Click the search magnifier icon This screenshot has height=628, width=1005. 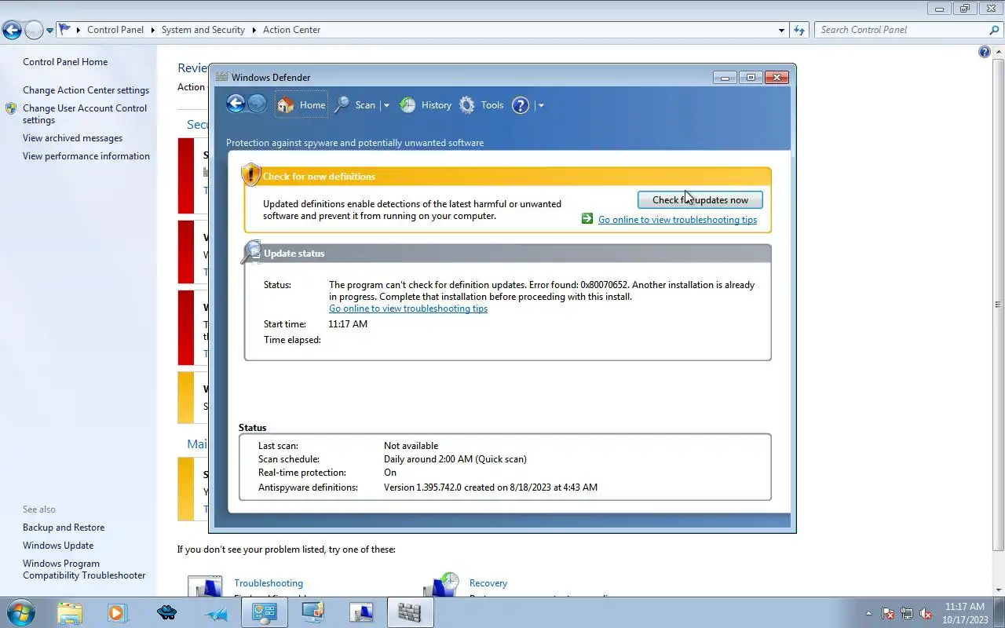point(994,30)
